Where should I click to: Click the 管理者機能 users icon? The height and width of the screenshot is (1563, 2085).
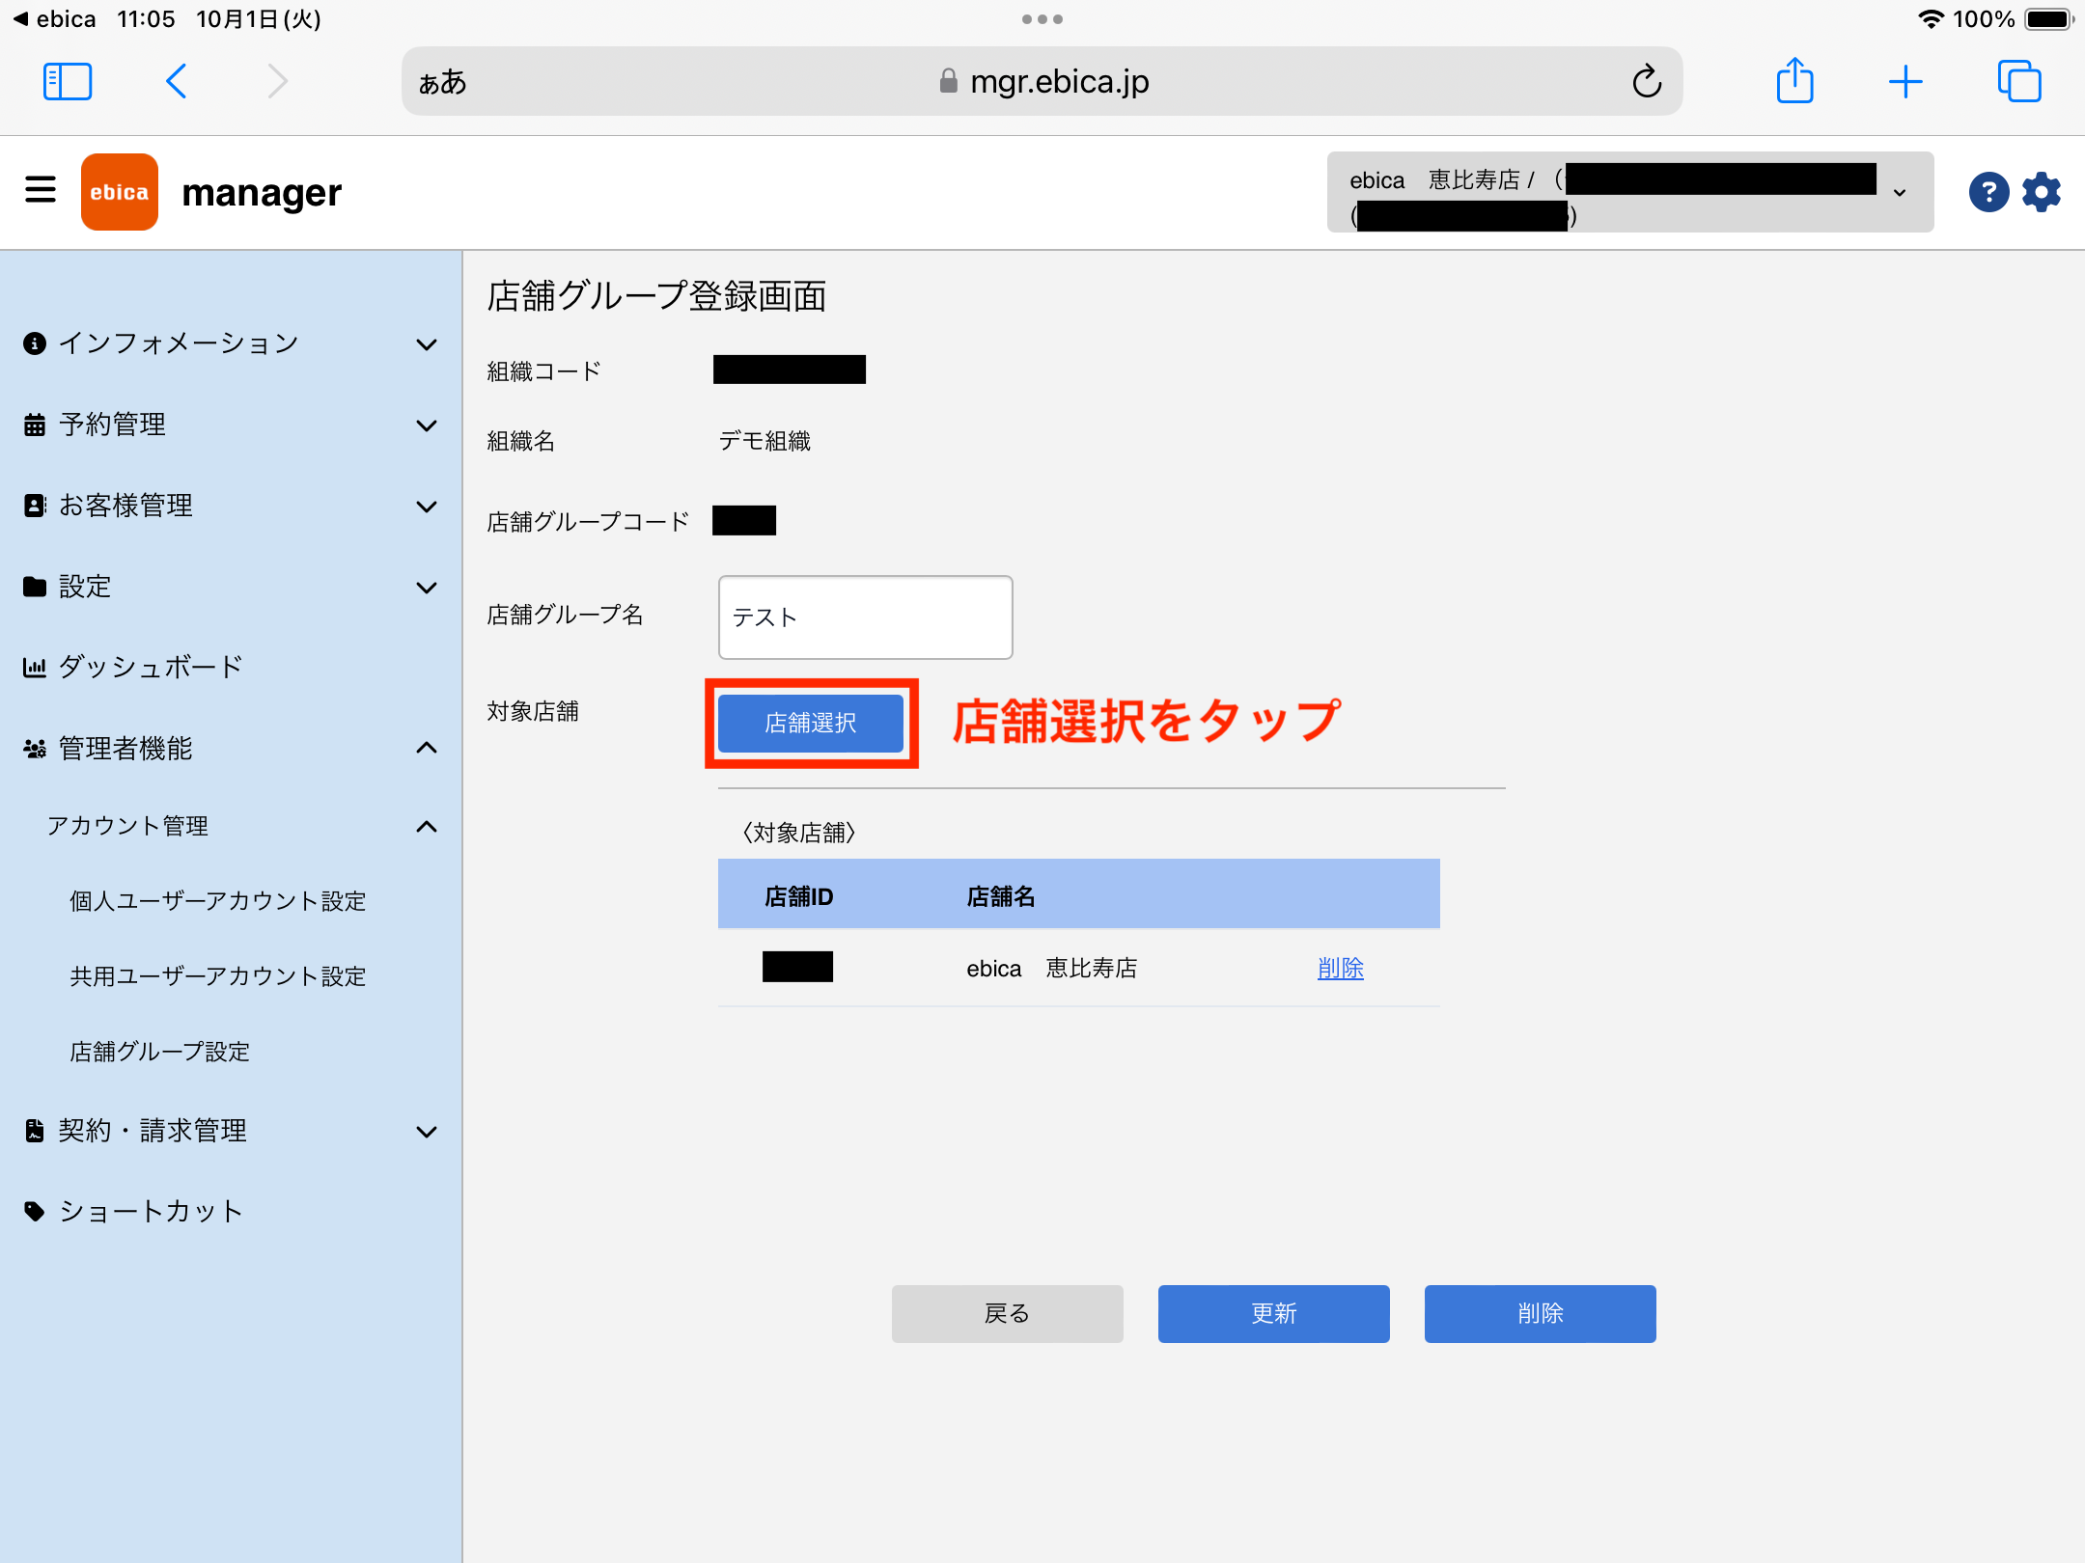point(35,748)
